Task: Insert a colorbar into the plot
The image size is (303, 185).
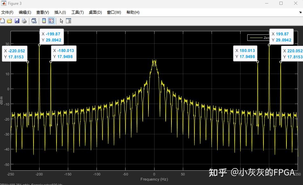Action: (x=43, y=21)
